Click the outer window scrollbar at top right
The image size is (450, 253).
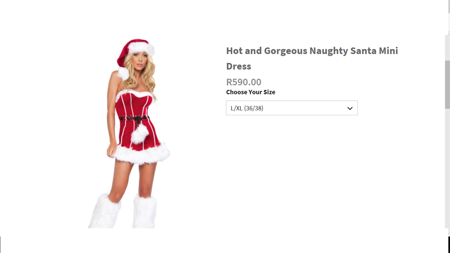[449, 6]
